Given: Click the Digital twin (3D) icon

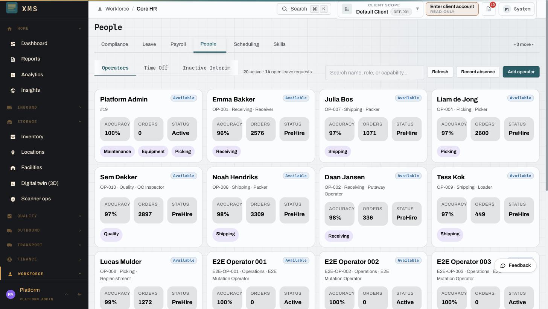Looking at the screenshot, I should (13, 183).
